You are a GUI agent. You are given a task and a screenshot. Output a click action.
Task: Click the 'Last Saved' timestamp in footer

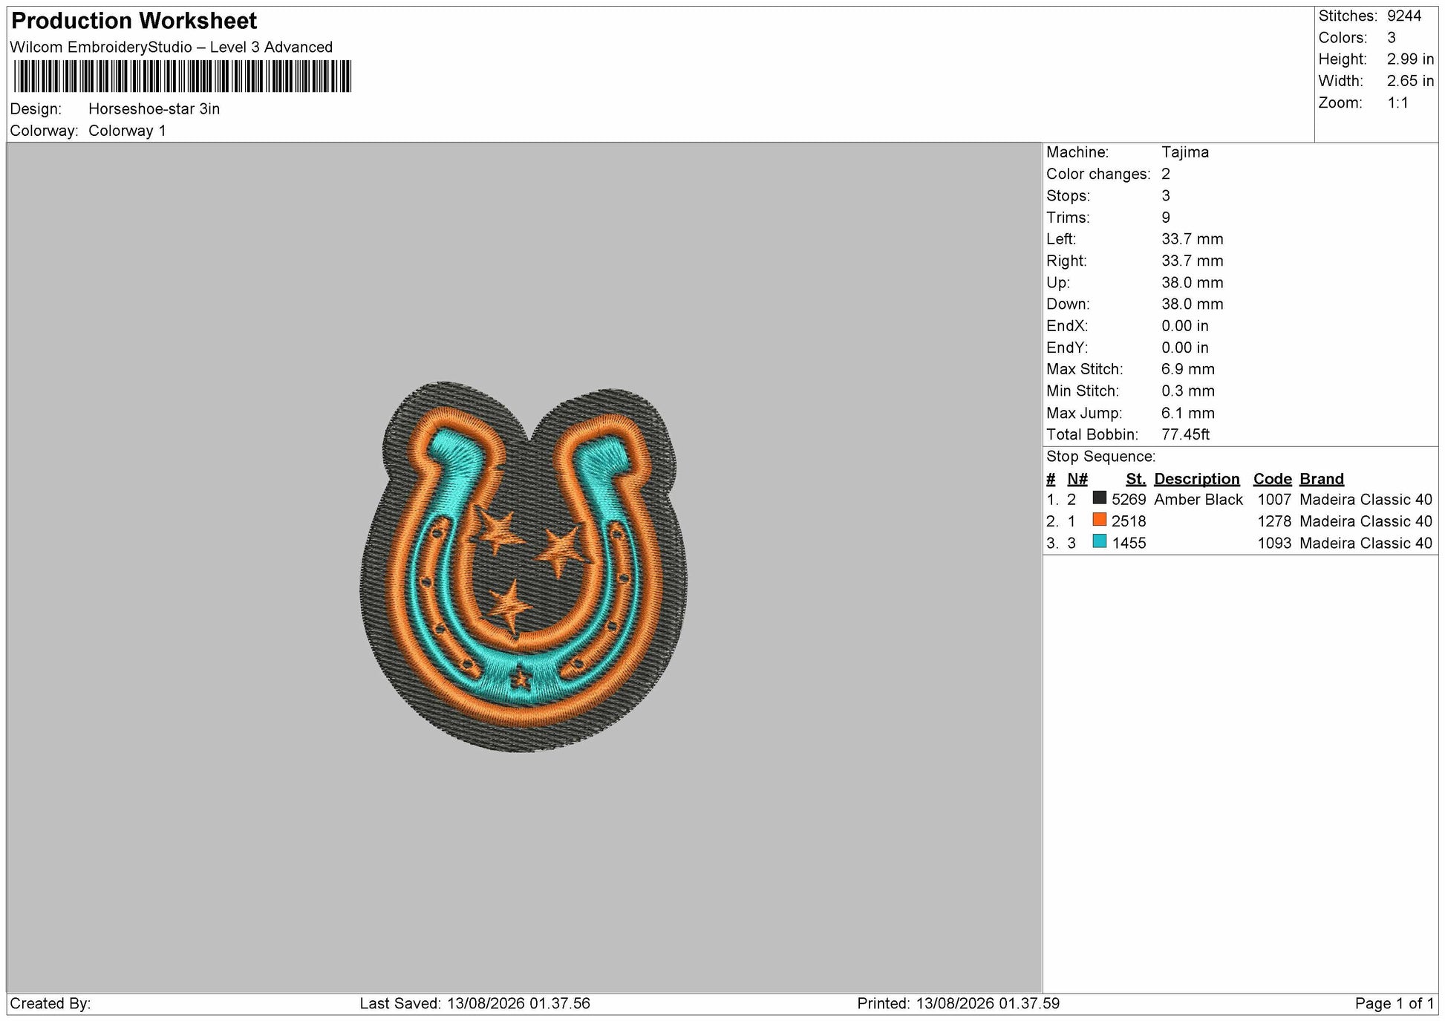tap(475, 1004)
